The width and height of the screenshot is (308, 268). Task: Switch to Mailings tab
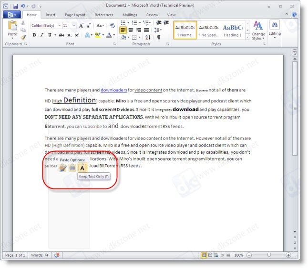(x=130, y=15)
